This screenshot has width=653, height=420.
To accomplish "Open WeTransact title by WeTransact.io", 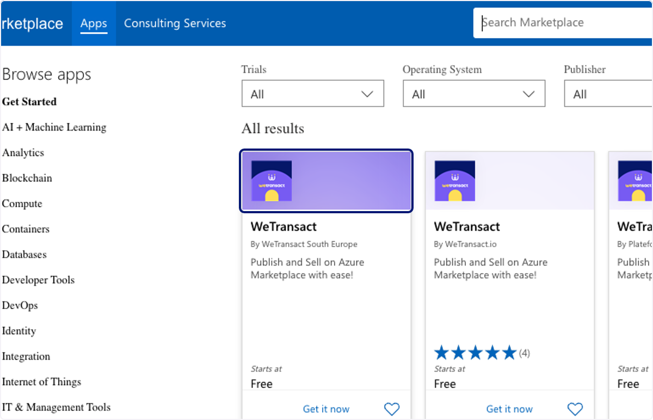I will pyautogui.click(x=467, y=226).
